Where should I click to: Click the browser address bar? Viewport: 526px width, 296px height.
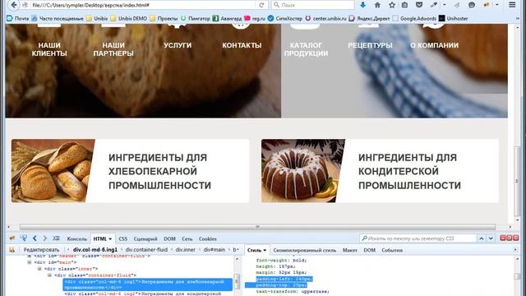[145, 5]
